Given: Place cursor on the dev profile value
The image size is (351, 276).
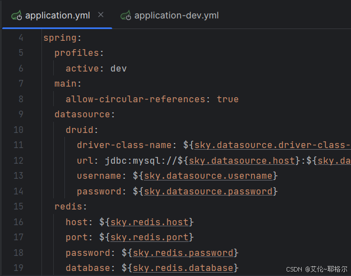Looking at the screenshot, I should click(x=119, y=69).
